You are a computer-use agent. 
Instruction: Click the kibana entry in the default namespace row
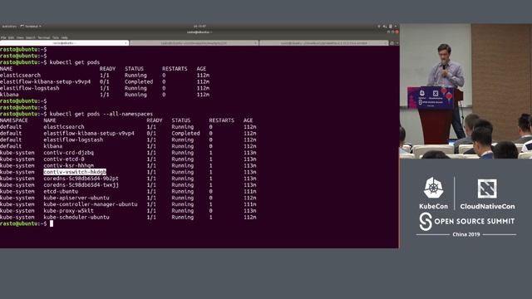pyautogui.click(x=53, y=146)
